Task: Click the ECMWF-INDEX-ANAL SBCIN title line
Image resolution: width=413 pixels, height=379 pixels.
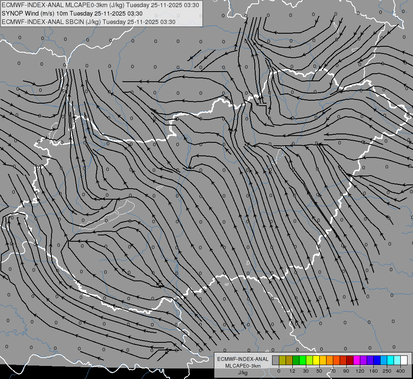Action: [89, 22]
